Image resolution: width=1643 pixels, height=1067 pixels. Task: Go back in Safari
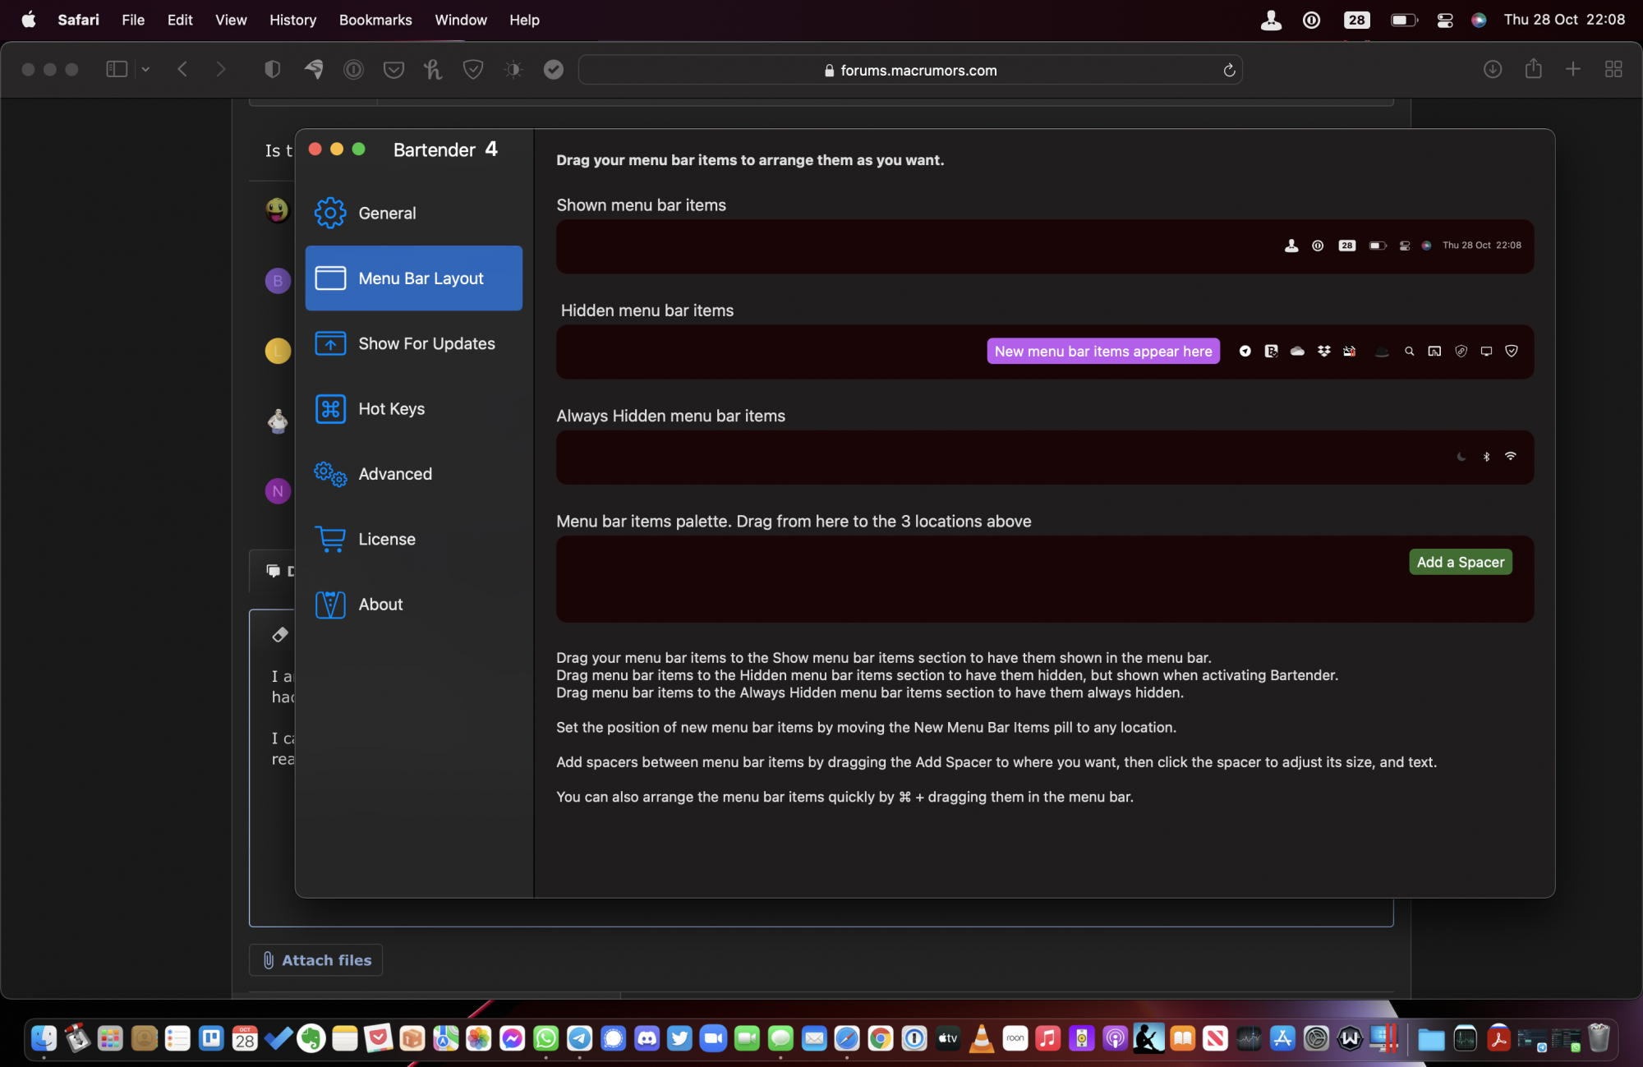coord(182,69)
